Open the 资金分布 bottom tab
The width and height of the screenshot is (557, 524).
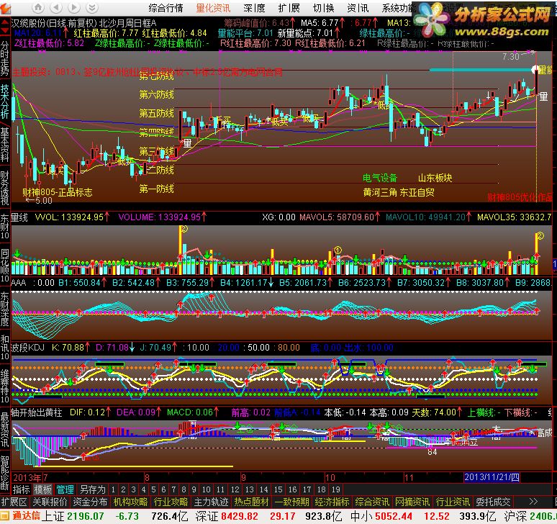point(90,502)
